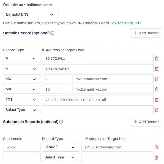Viewport: 164px width, 164px height.
Task: Open the How to Set Up DNS link
Action: 125,23
